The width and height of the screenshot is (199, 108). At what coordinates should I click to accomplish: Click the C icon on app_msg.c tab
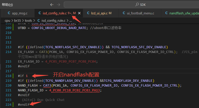(9, 13)
